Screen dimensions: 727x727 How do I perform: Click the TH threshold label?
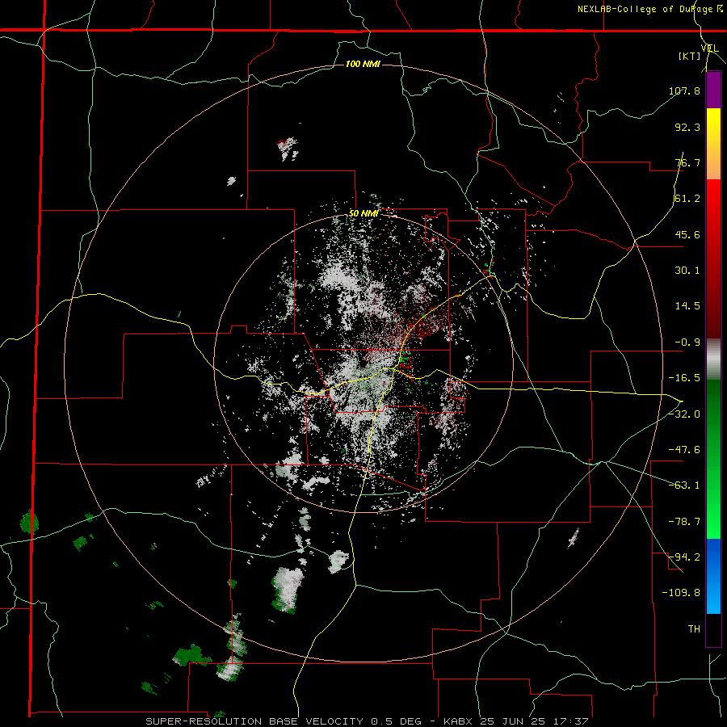[694, 629]
